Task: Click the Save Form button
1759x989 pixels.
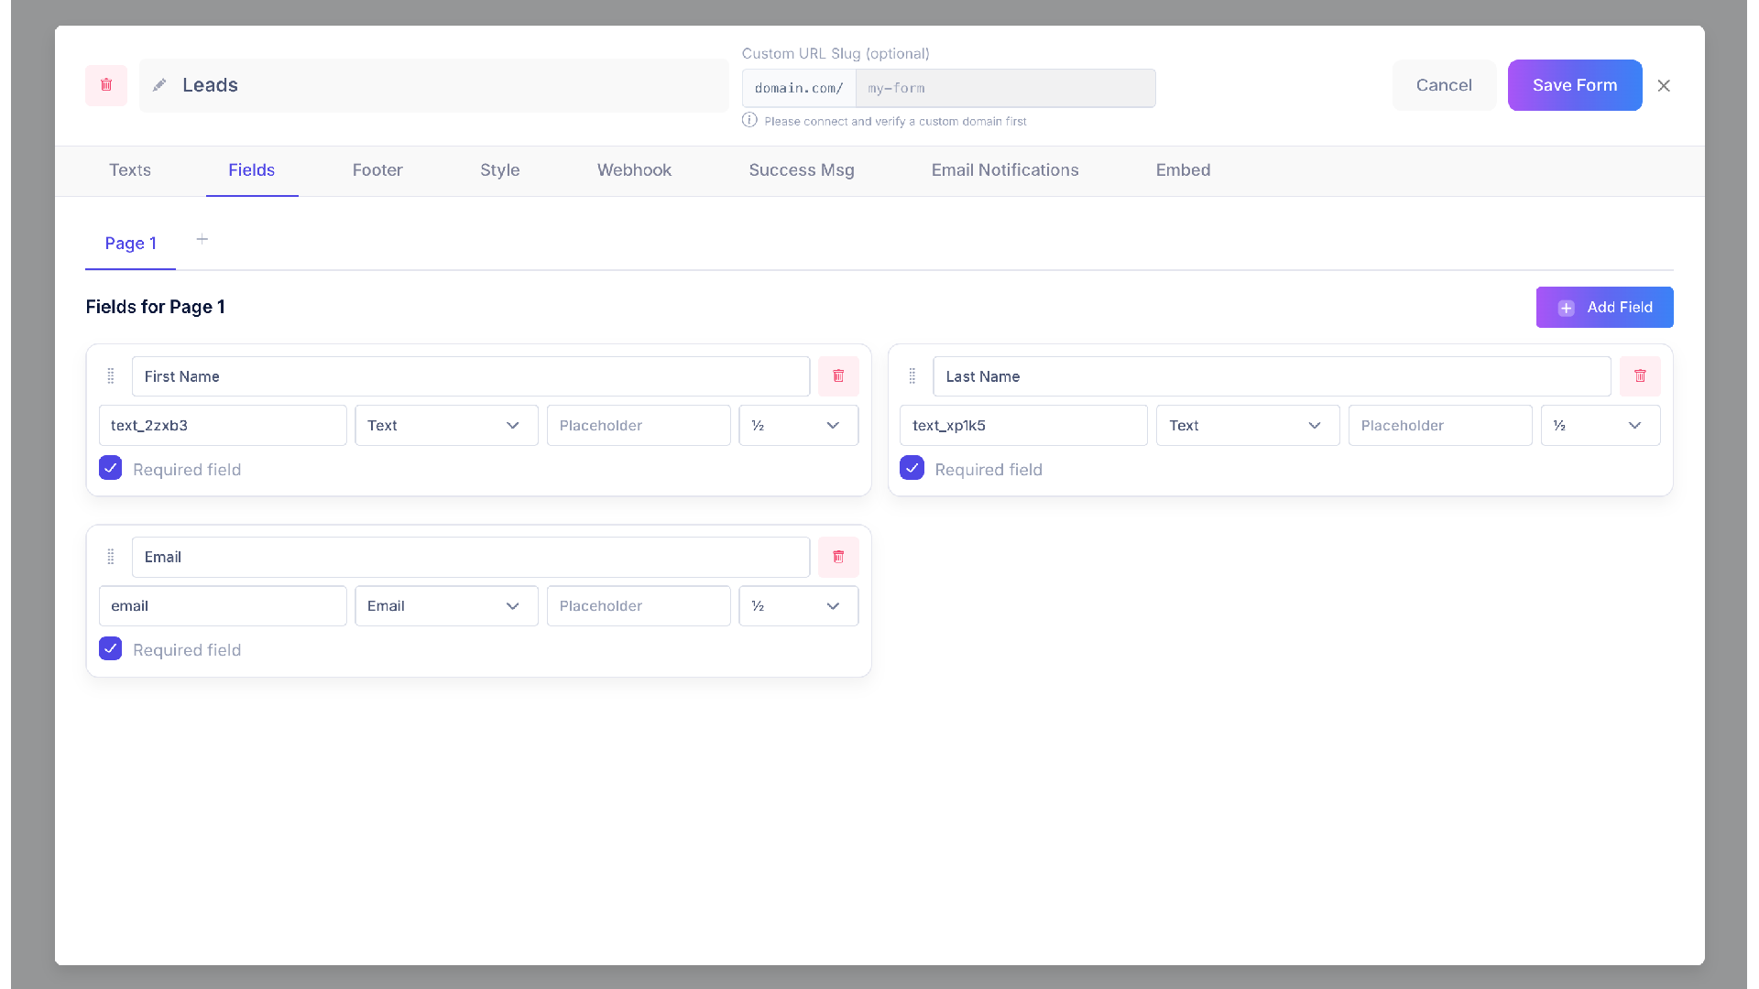Action: (x=1575, y=85)
